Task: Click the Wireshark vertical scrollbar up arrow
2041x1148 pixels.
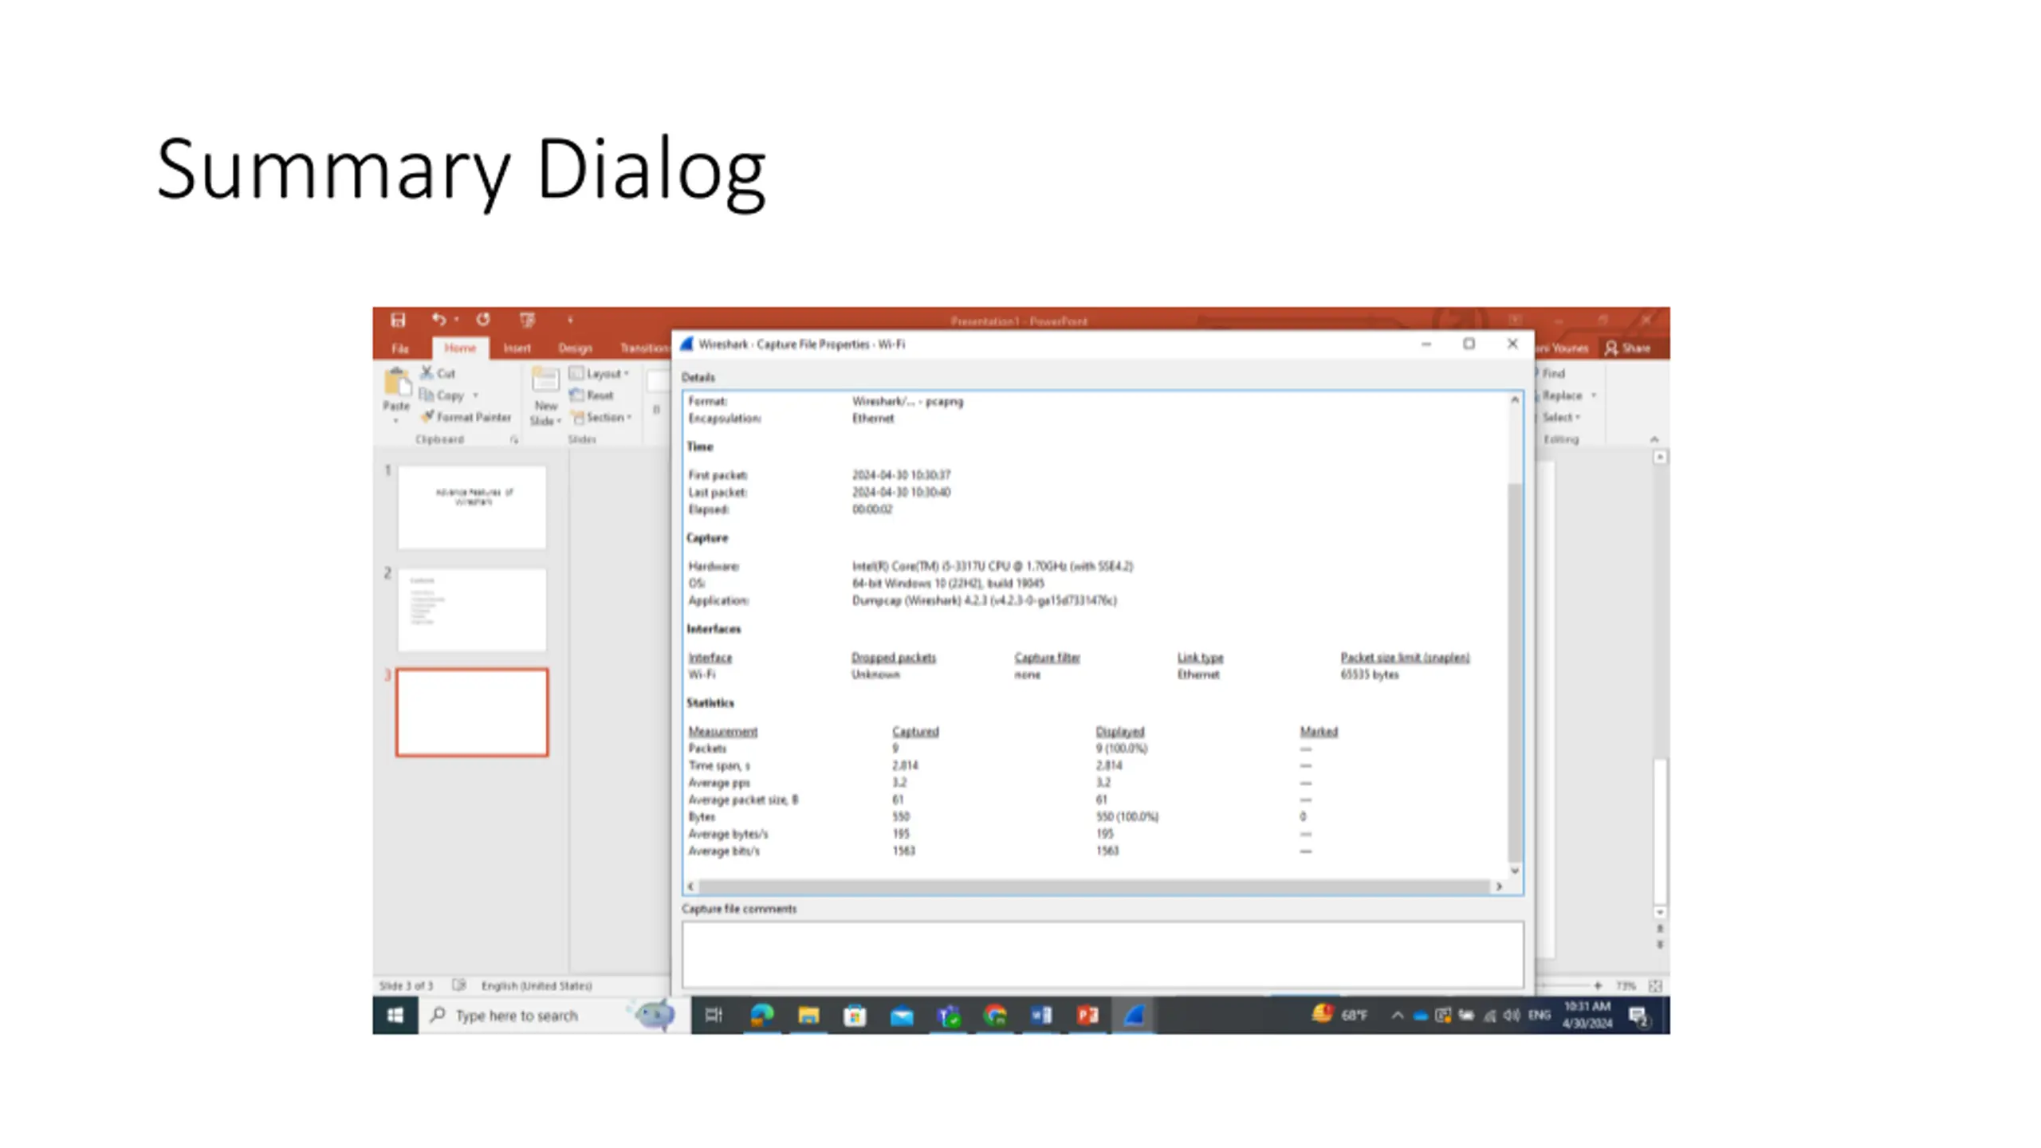Action: [x=1515, y=400]
